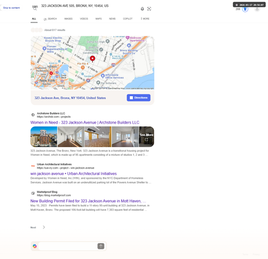Switch to the Images tab

coord(68,19)
